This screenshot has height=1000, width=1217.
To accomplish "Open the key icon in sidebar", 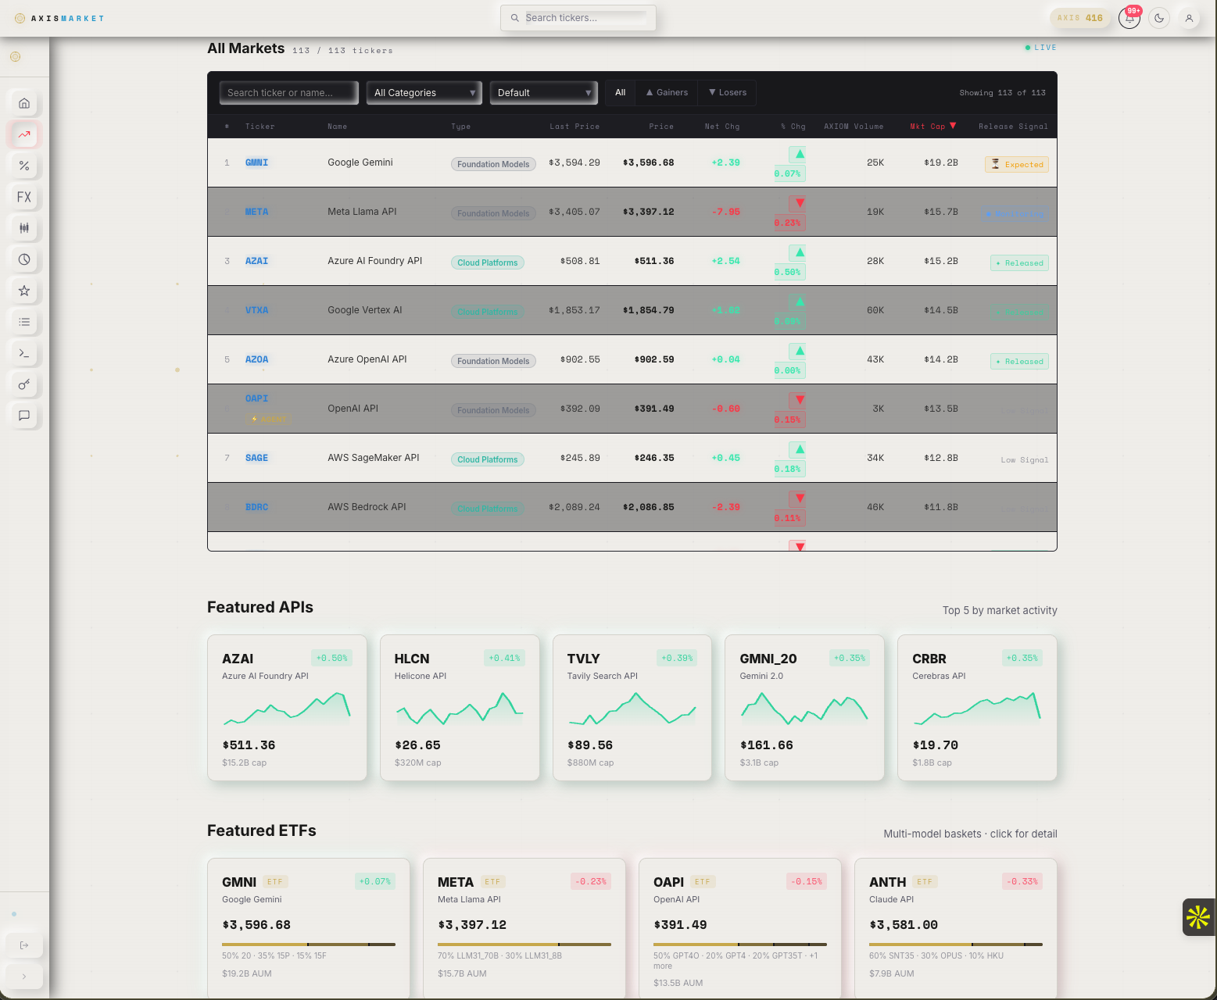I will (x=24, y=384).
